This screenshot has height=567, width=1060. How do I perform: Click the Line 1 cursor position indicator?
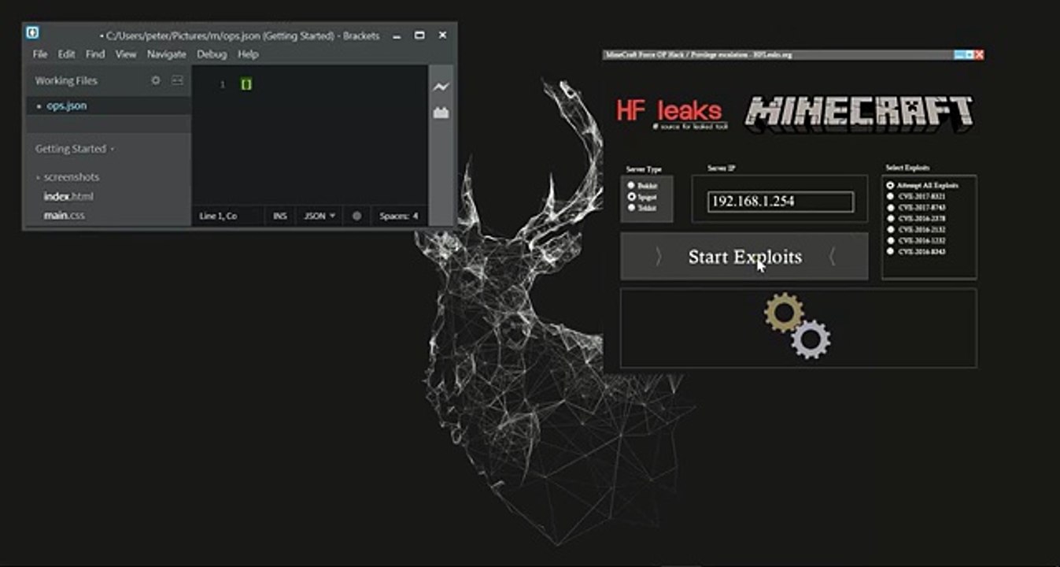coord(218,215)
